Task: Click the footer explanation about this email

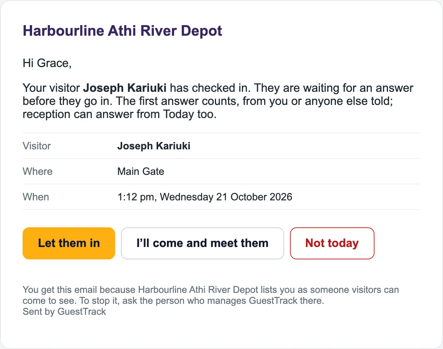Action: point(211,296)
